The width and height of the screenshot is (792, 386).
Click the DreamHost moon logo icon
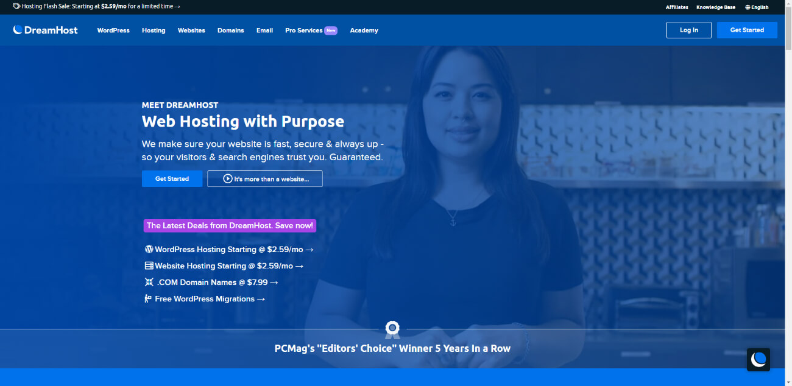[x=18, y=30]
